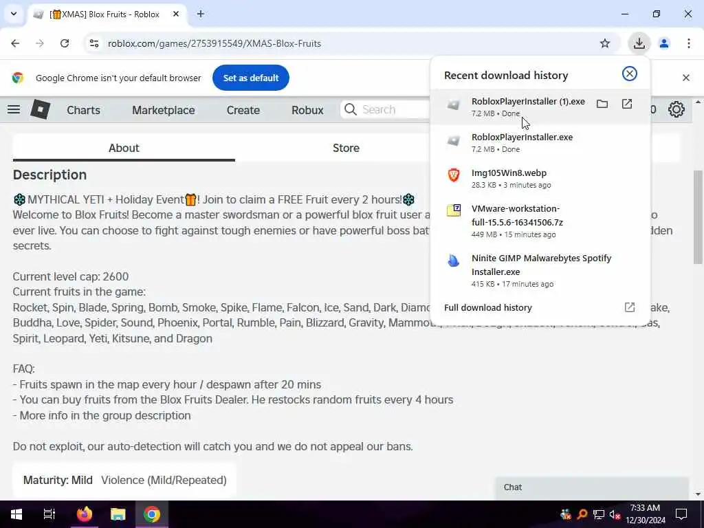The width and height of the screenshot is (704, 528).
Task: Click the archive icon beside VMware download
Action: (454, 210)
